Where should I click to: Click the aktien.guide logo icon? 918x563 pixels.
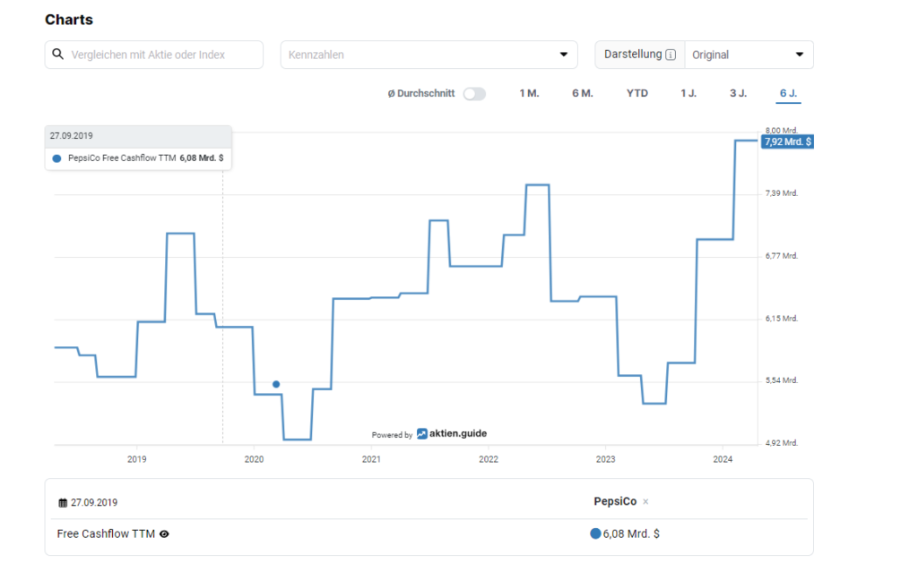click(x=421, y=434)
